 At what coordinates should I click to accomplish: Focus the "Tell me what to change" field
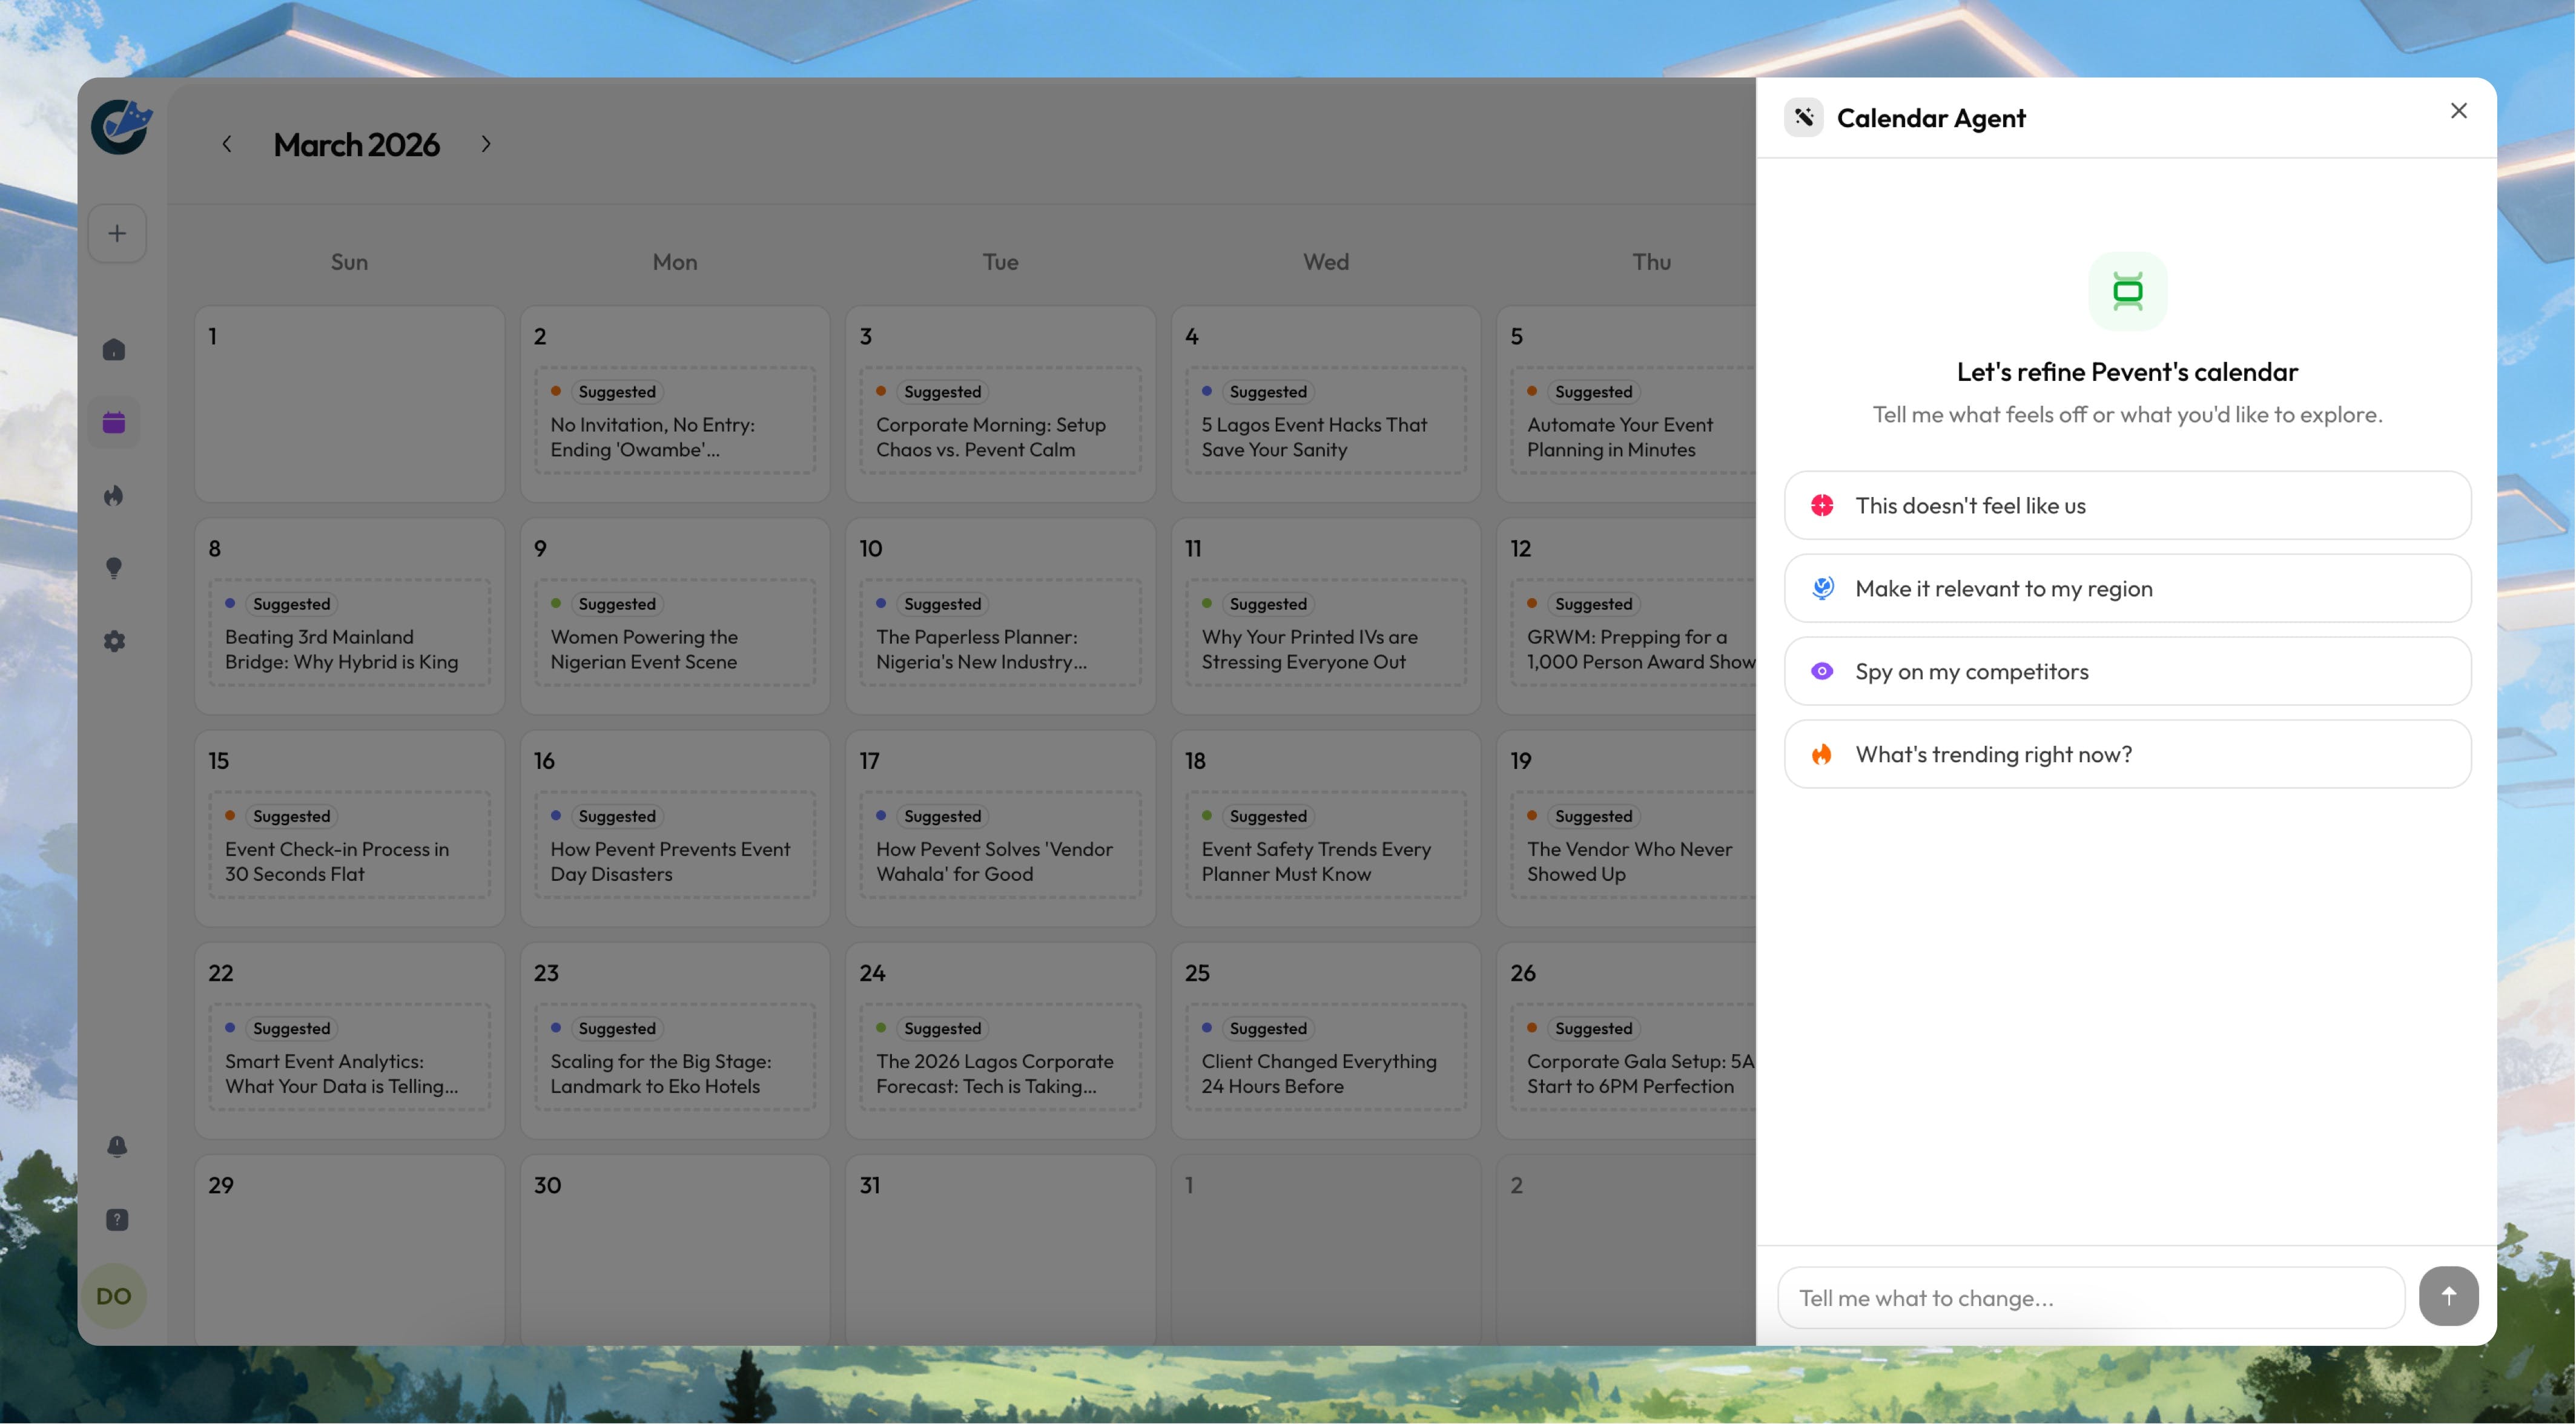(2090, 1298)
